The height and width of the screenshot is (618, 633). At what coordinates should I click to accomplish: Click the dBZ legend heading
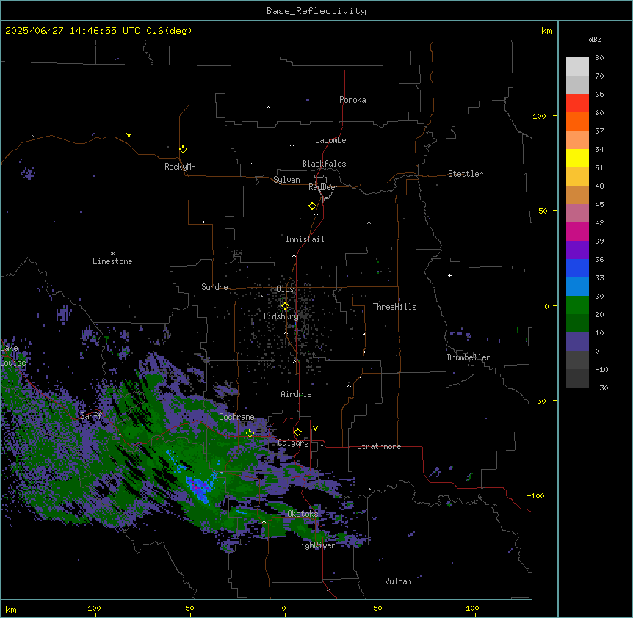(595, 40)
